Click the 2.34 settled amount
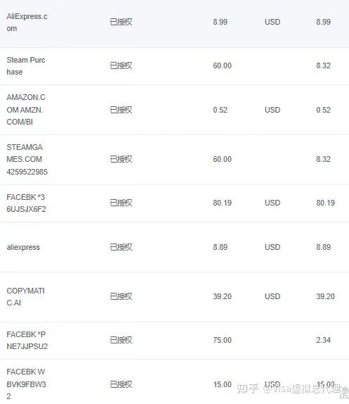 (x=323, y=340)
